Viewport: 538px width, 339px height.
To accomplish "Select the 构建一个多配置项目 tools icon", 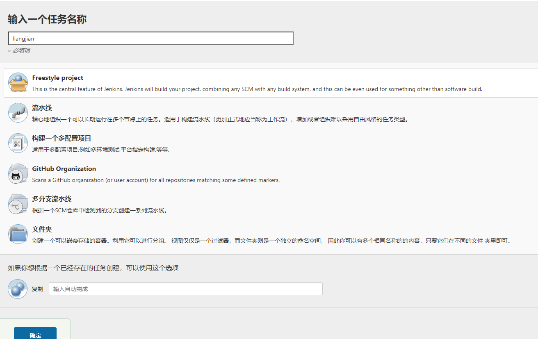I will pos(18,143).
